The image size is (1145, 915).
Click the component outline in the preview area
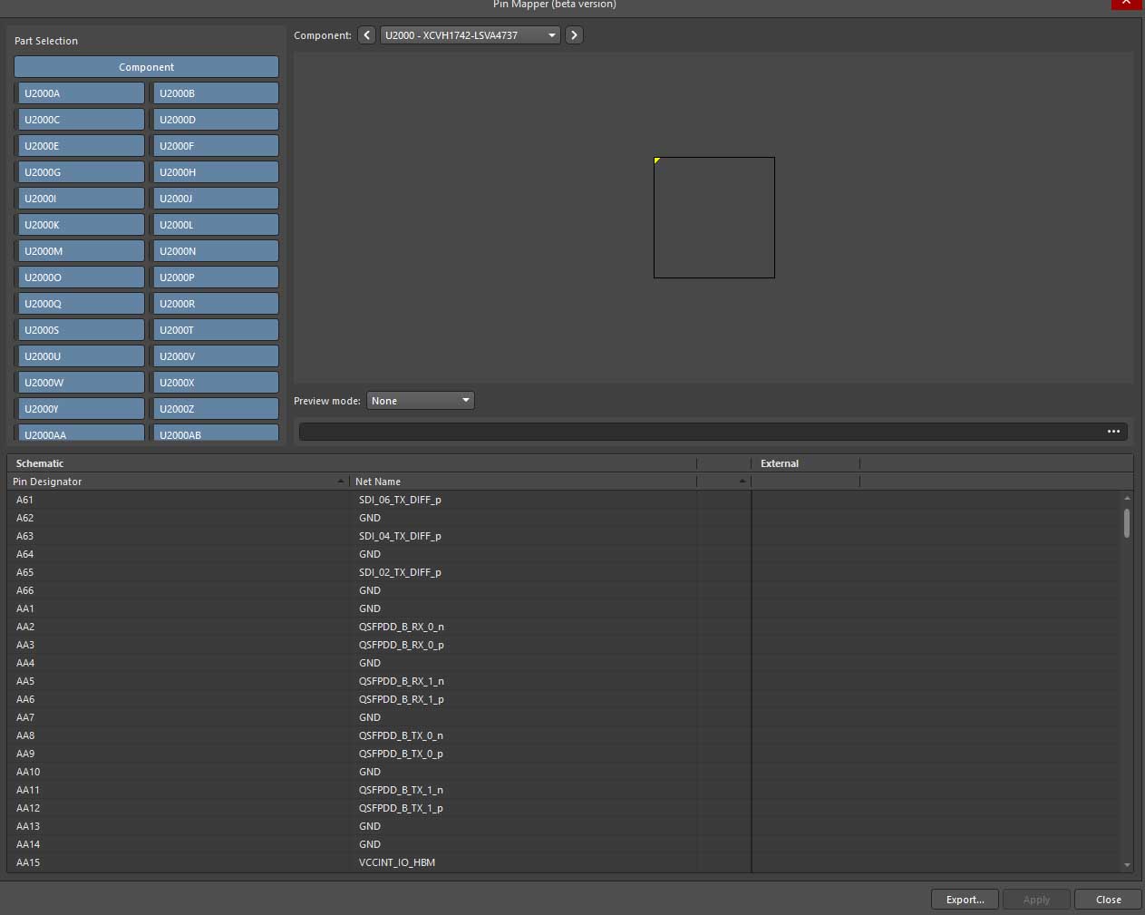714,218
